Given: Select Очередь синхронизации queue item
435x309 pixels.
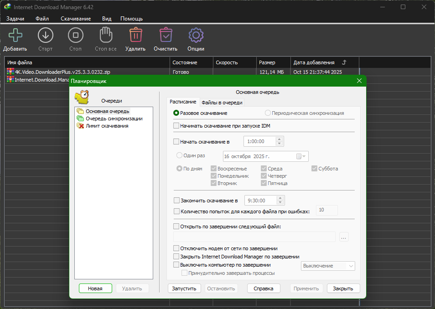Looking at the screenshot, I should 114,118.
